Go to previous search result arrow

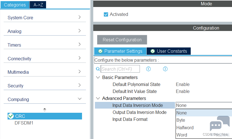148,69
